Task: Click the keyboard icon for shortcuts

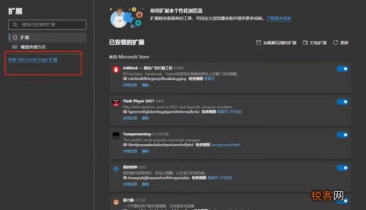Action: click(x=15, y=47)
